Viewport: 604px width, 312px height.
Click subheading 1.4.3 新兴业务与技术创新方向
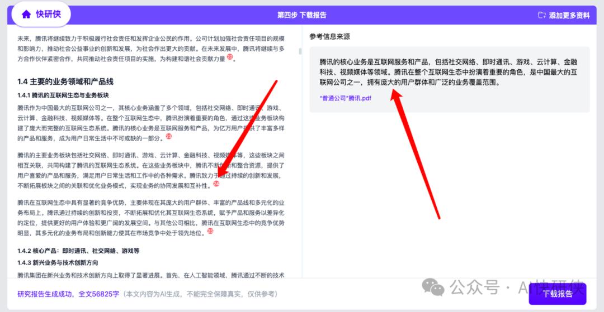pyautogui.click(x=58, y=263)
